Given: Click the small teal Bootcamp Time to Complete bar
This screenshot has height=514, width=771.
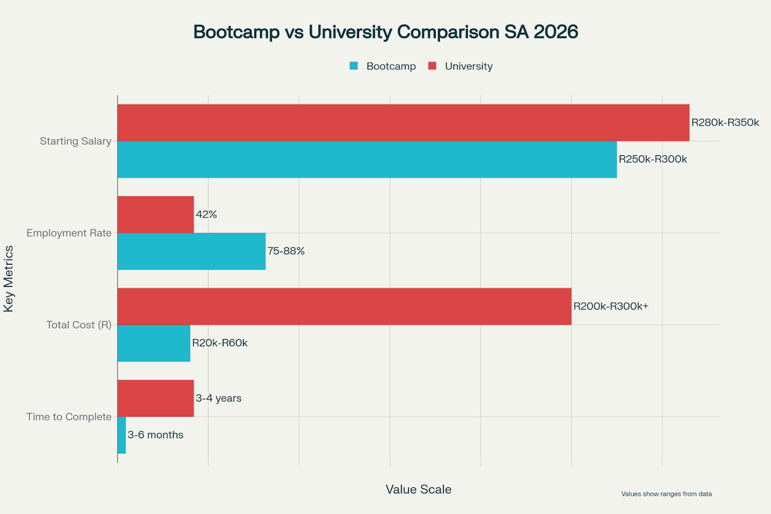Looking at the screenshot, I should (x=121, y=435).
